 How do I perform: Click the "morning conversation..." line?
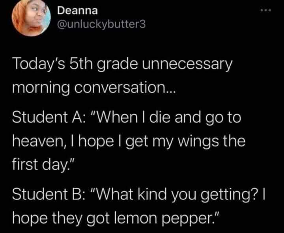pos(94,88)
